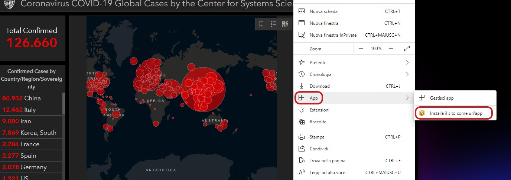Open the Estensioni menu entry
Screen dimensions: 511x180
pyautogui.click(x=354, y=110)
